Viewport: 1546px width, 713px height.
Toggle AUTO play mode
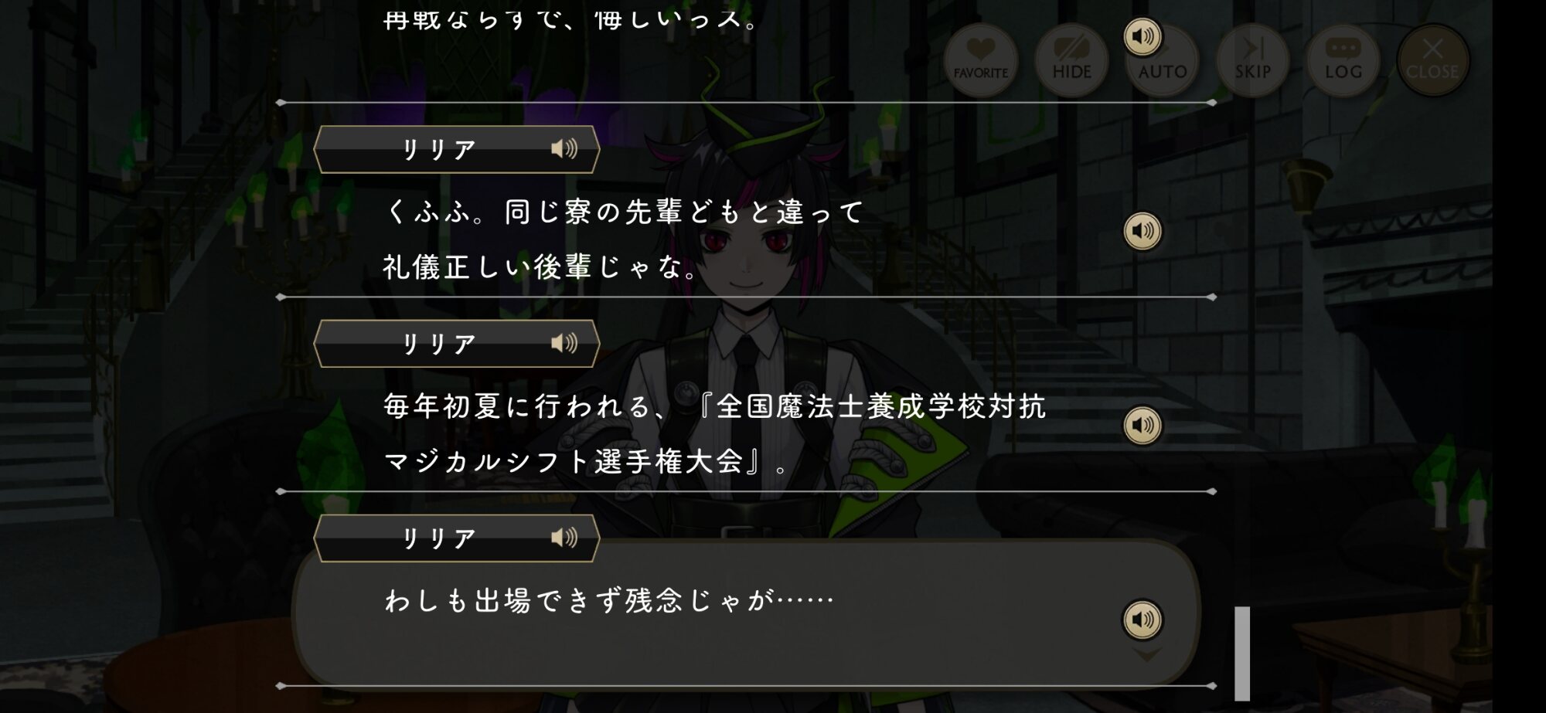coord(1163,60)
